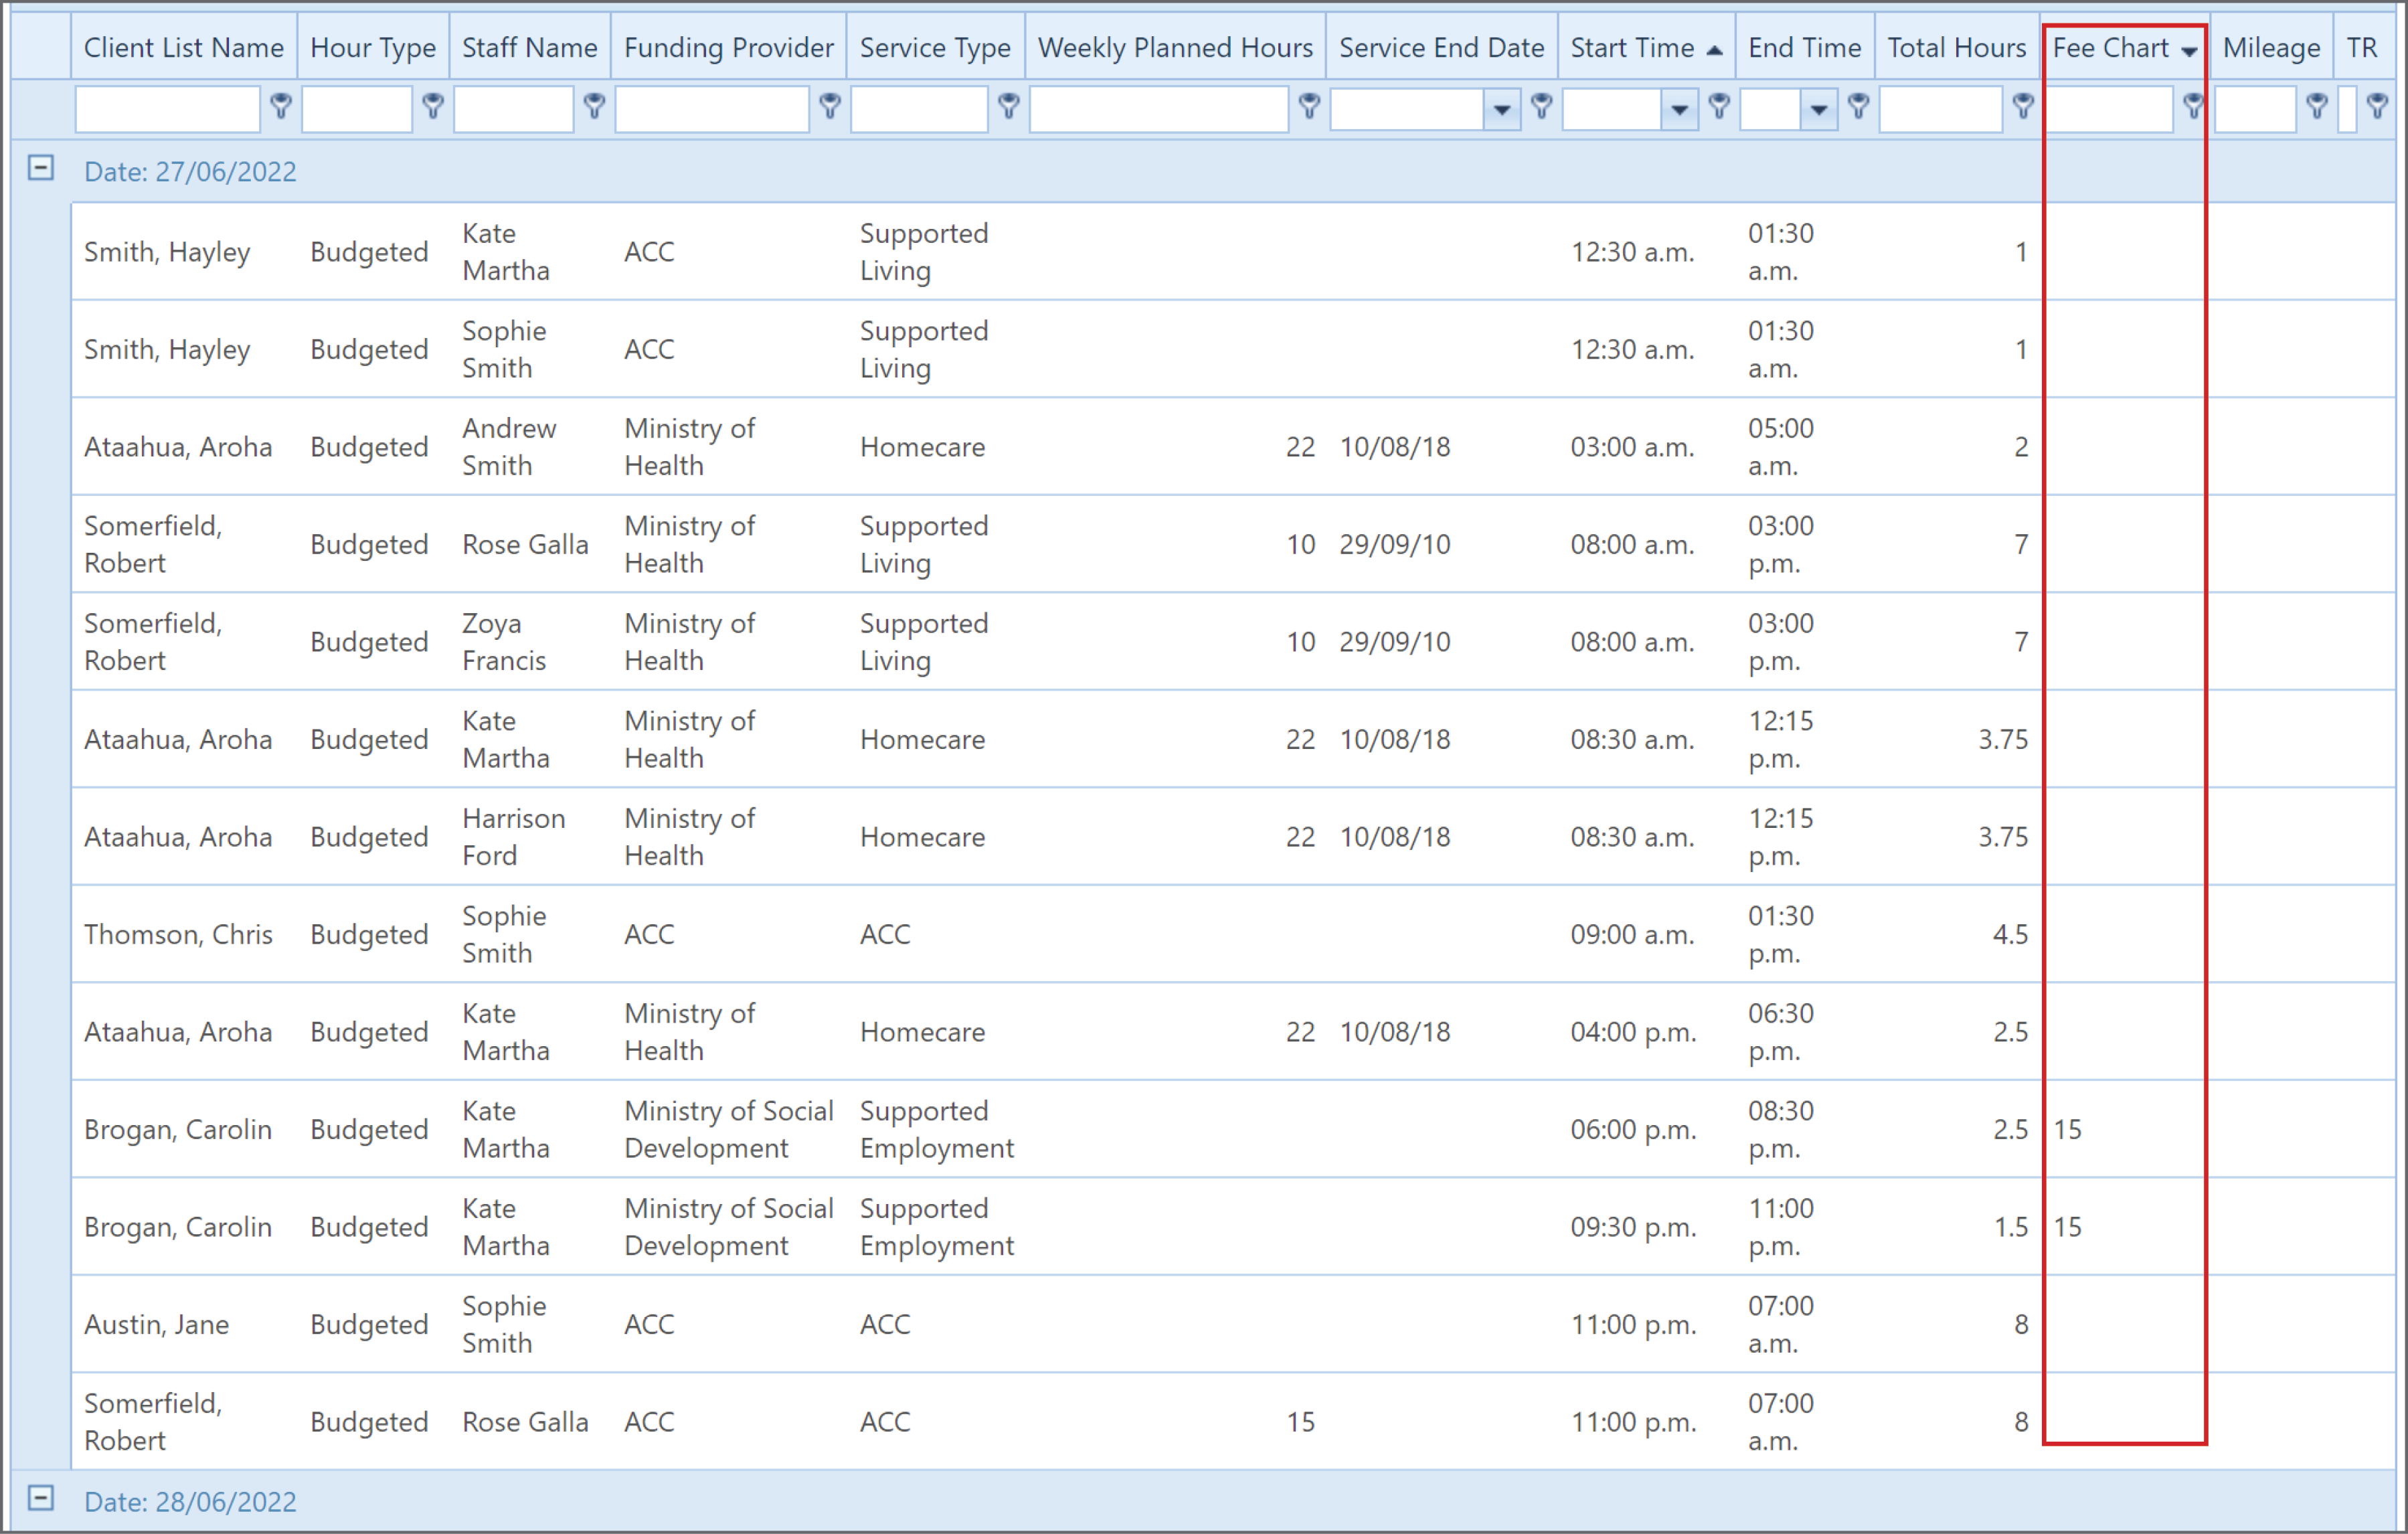Screen dimensions: 2408x1534
Task: Open the Service End Date filter dropdown
Action: [x=1502, y=109]
